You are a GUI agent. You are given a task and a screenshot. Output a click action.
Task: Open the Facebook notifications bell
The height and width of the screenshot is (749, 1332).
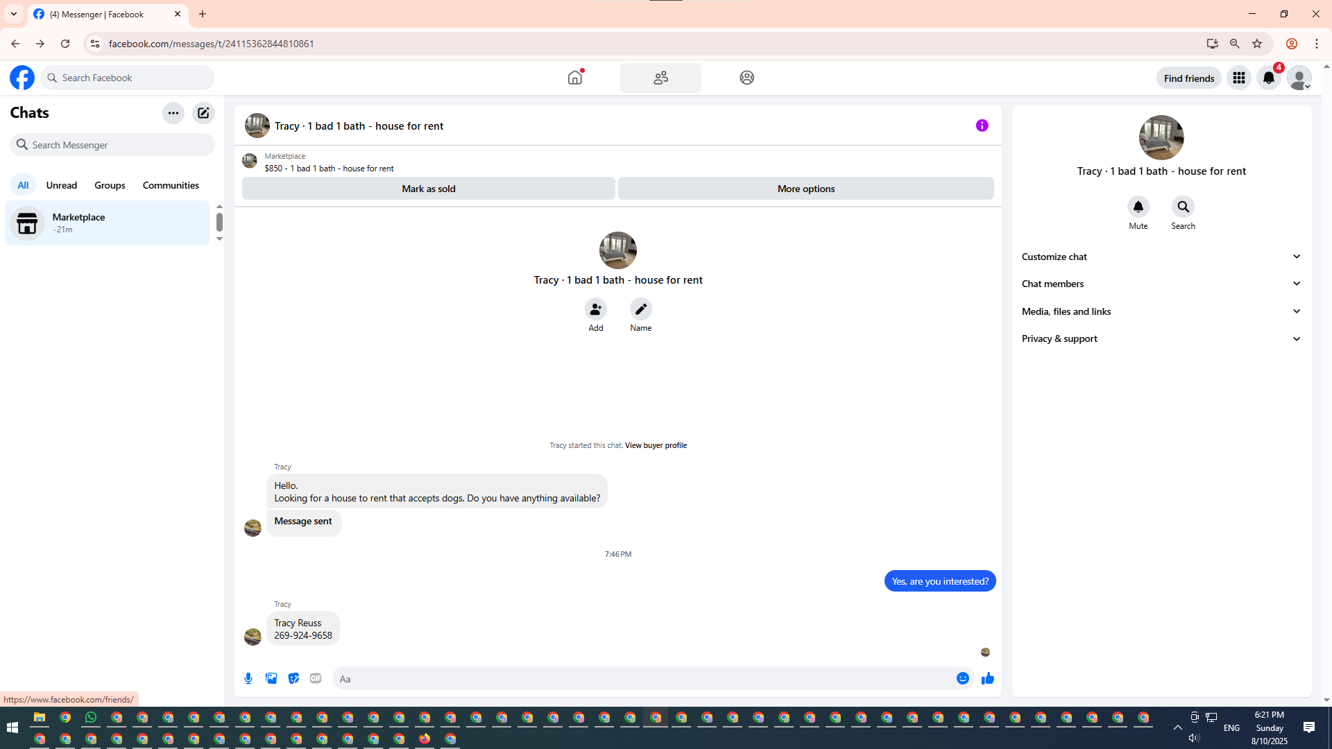[1268, 78]
